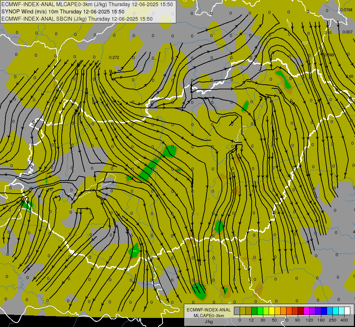Click the 0.272 value on the map

click(x=114, y=57)
